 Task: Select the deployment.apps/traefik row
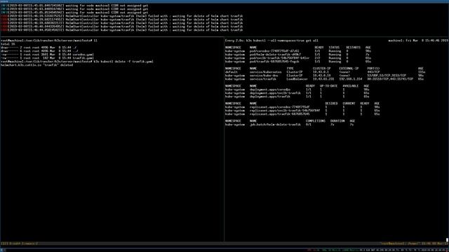pos(297,97)
